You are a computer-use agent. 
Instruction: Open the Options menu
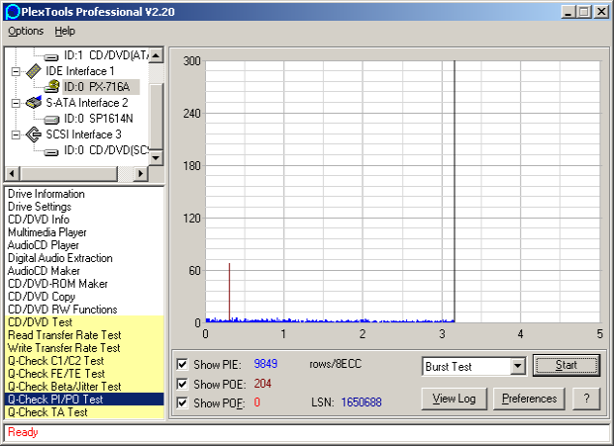pos(26,31)
